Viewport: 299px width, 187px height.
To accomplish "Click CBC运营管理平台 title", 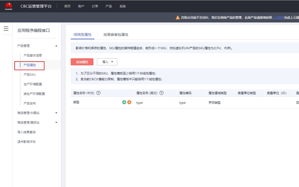I will pyautogui.click(x=36, y=6).
